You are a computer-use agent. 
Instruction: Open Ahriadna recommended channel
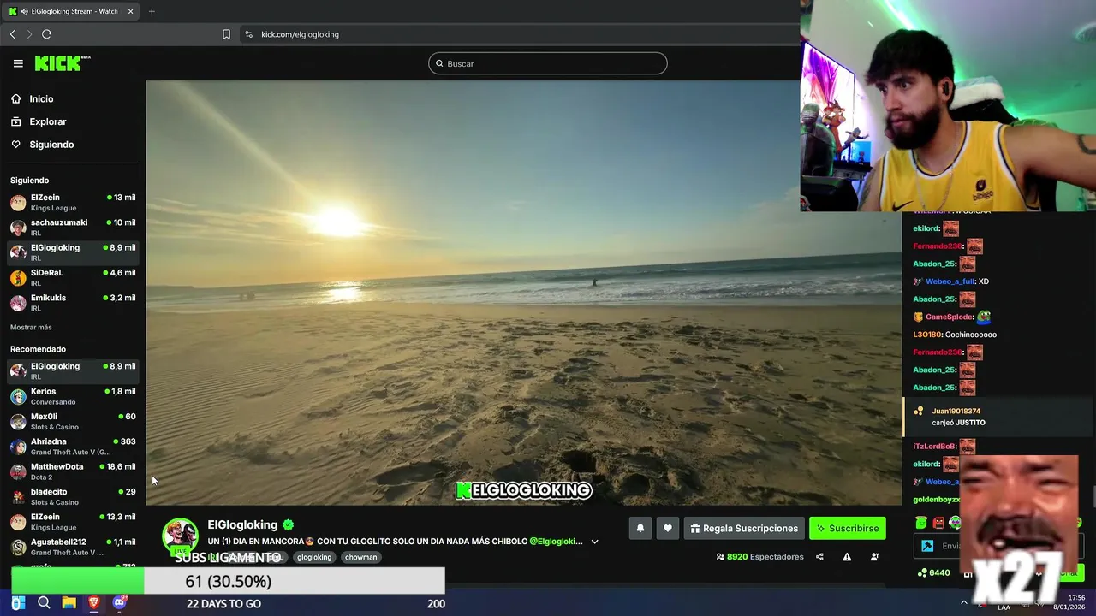coord(73,446)
